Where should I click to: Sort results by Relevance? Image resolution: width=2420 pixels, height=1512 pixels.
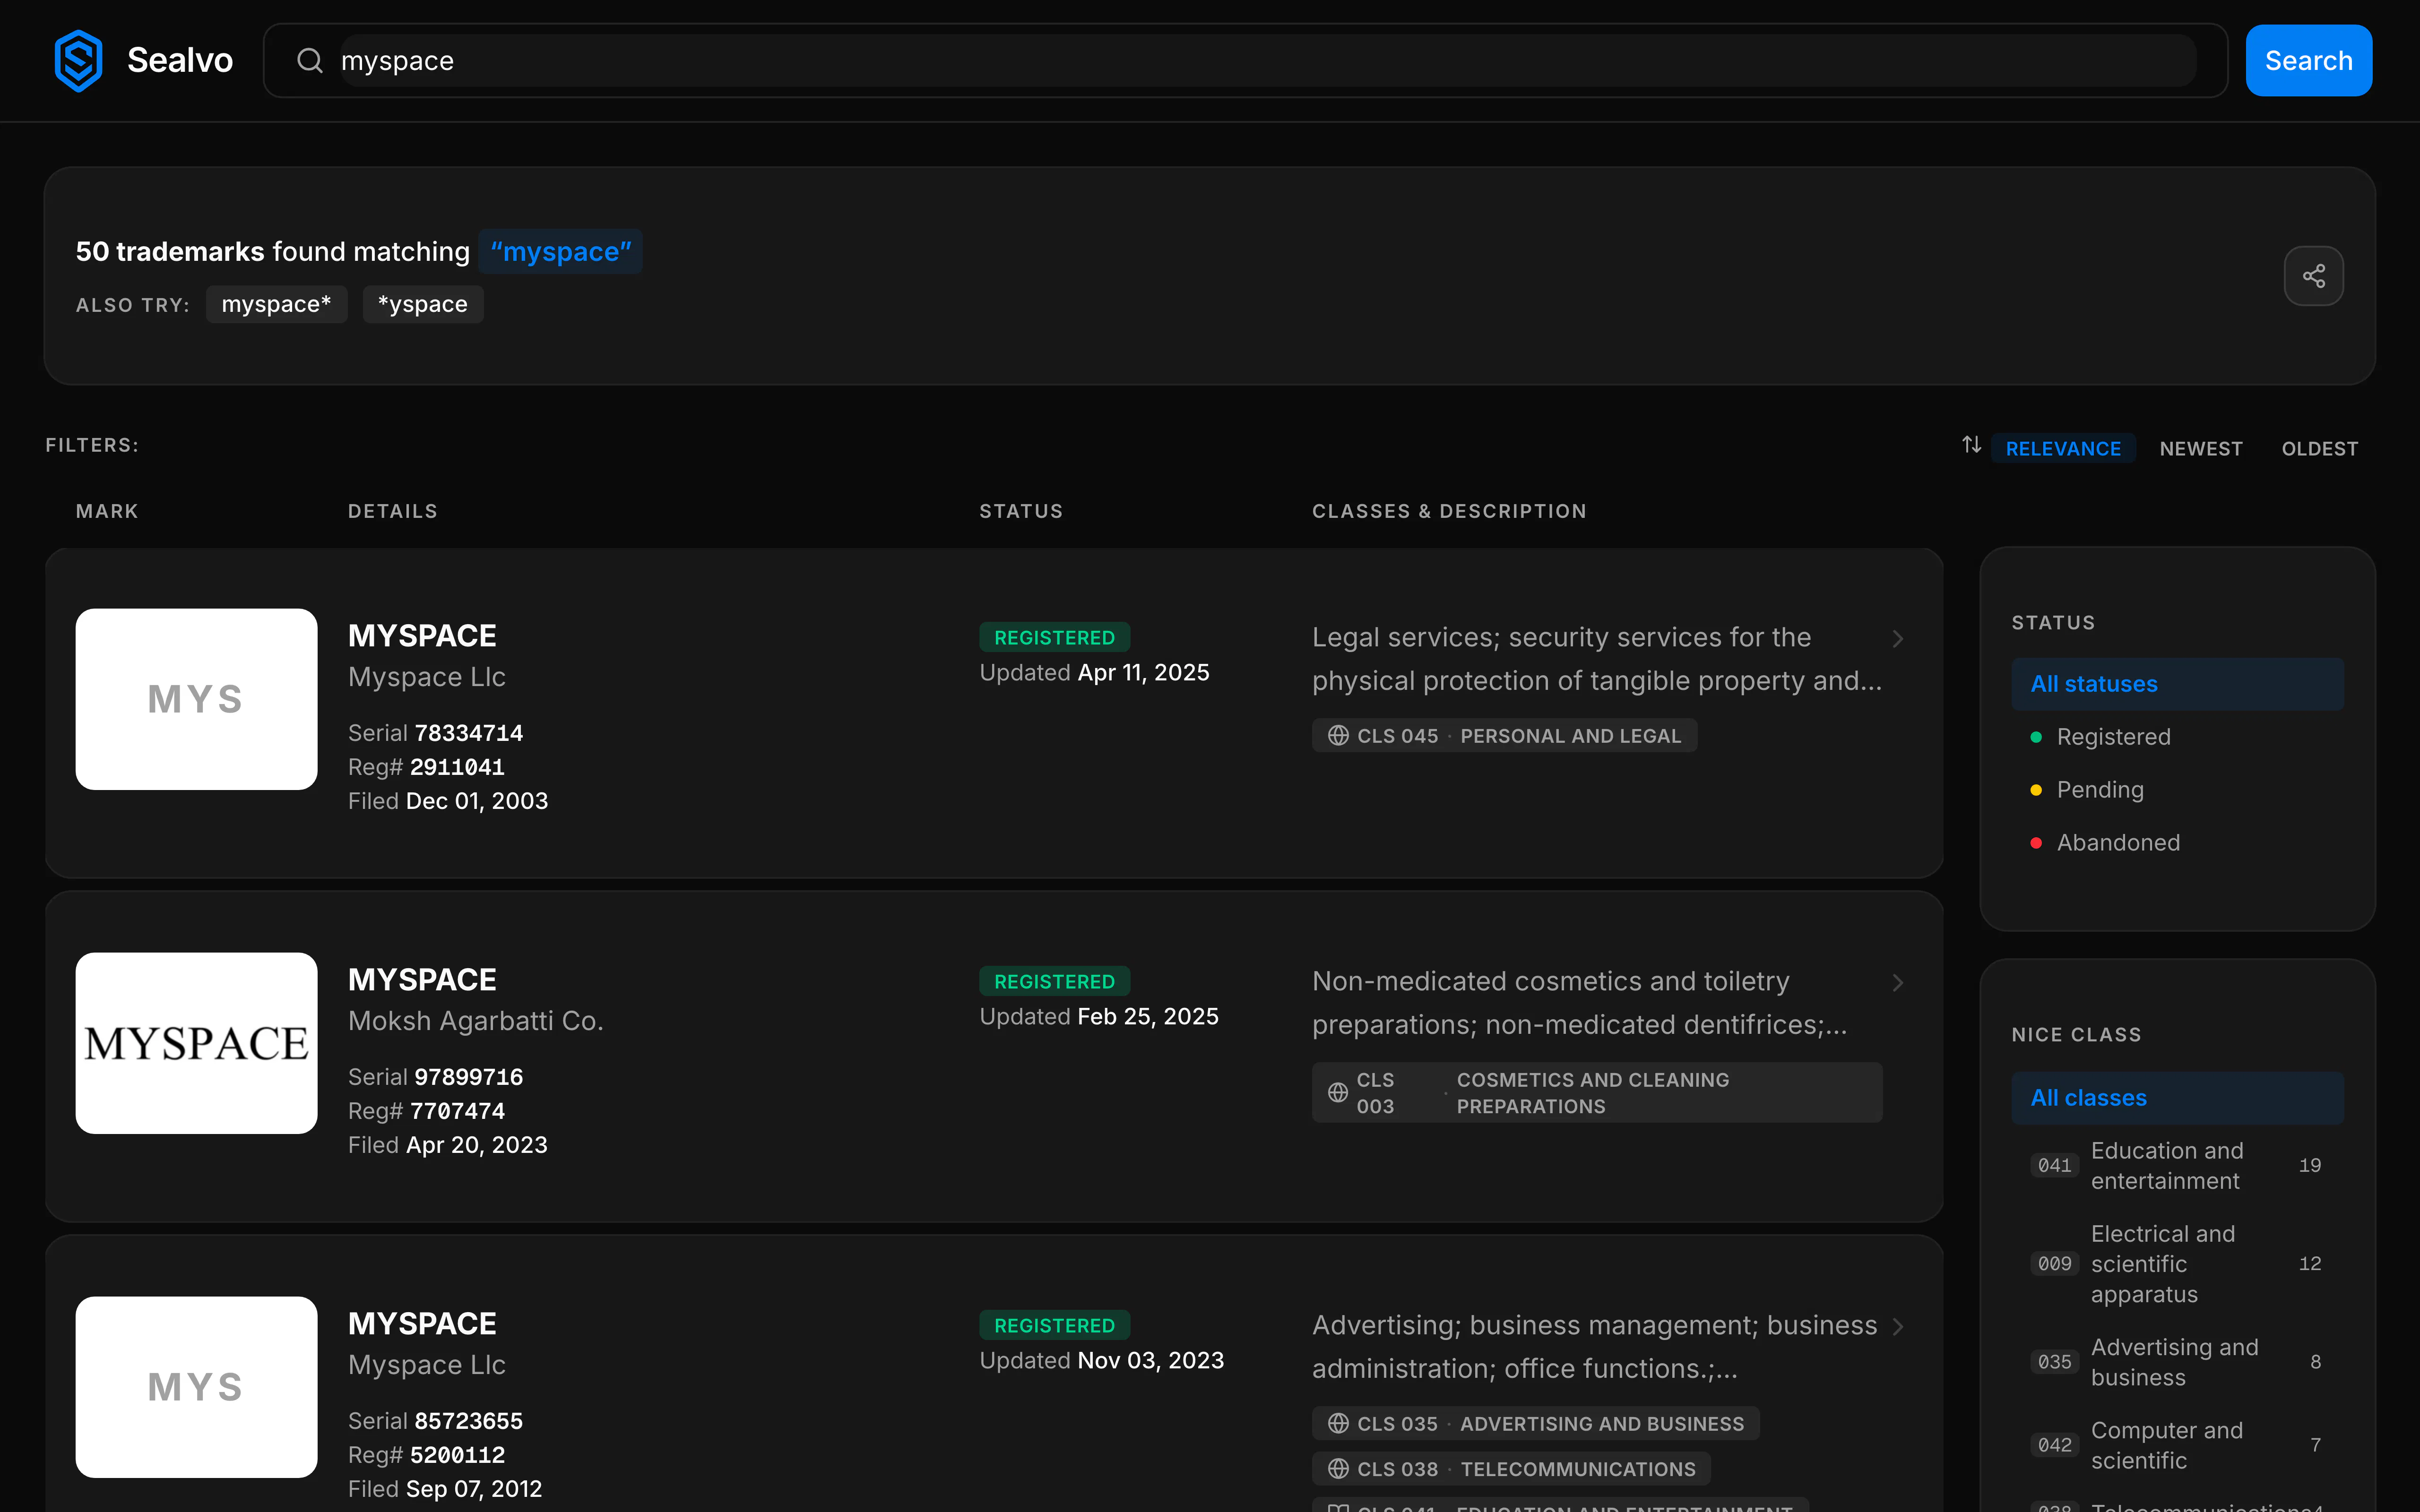click(x=2063, y=449)
